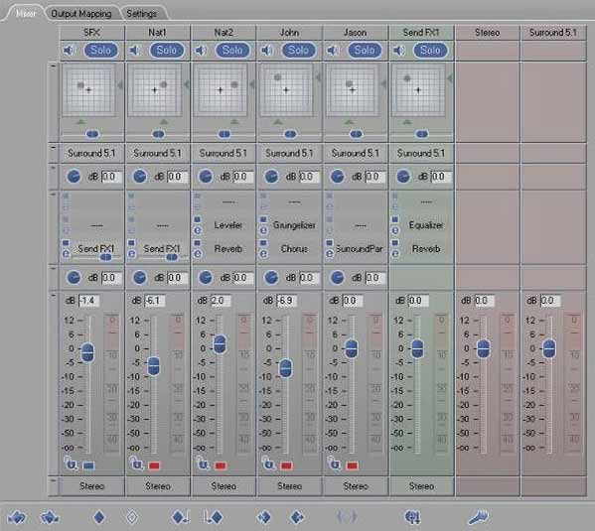Open the Equalizer effect slot on Send FX1
Screen dimensions: 595x531
(x=426, y=225)
